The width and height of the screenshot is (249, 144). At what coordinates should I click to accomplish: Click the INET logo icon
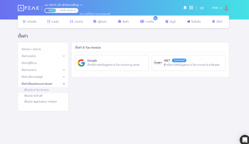click(x=158, y=63)
